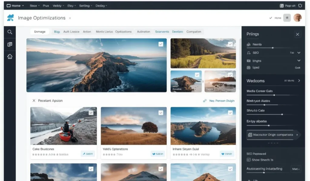Image resolution: width=310 pixels, height=181 pixels.
Task: Go to the home icon in sidebar
Action: (10, 56)
